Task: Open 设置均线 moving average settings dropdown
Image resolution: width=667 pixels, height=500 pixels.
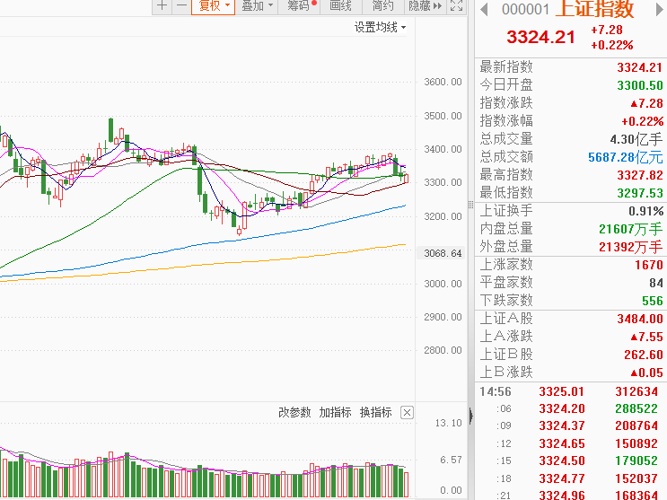Action: tap(380, 27)
